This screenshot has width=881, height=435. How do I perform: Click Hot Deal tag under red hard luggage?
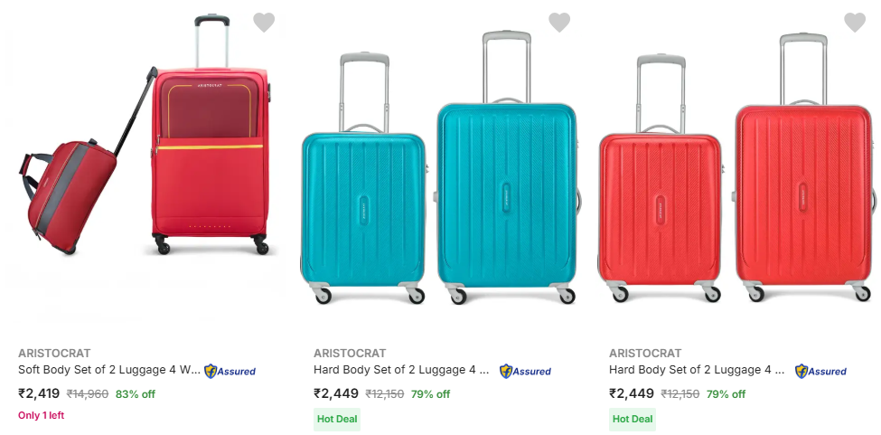633,419
